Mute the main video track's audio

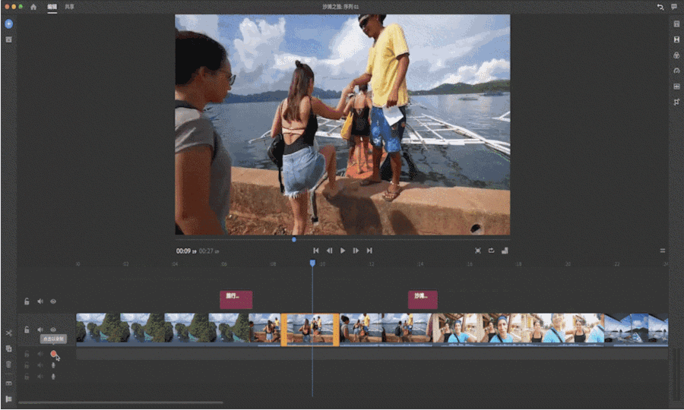pos(40,330)
